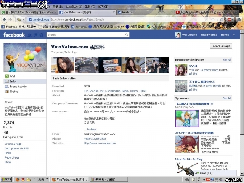Open the ScrapBook menu

74,7
